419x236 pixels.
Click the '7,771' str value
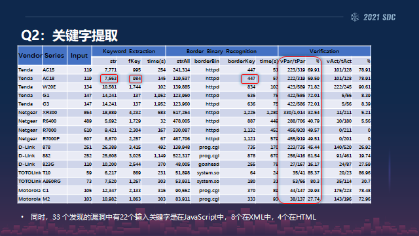pyautogui.click(x=111, y=70)
